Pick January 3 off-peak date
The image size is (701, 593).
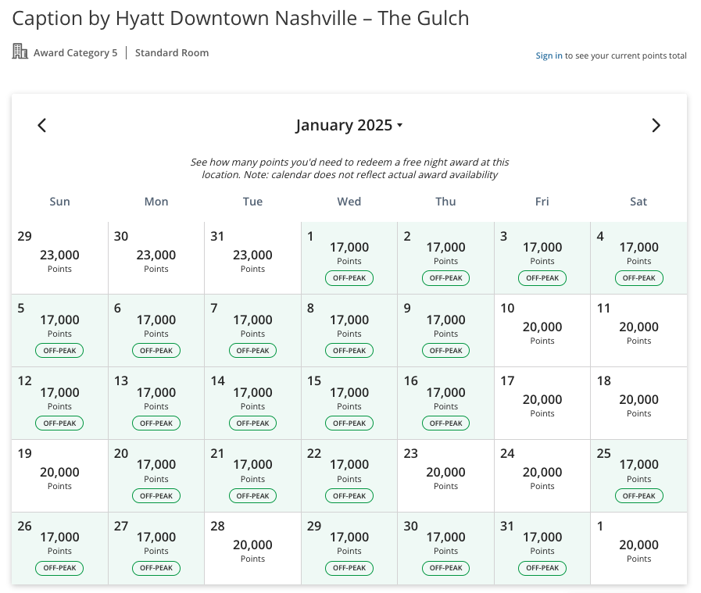542,259
